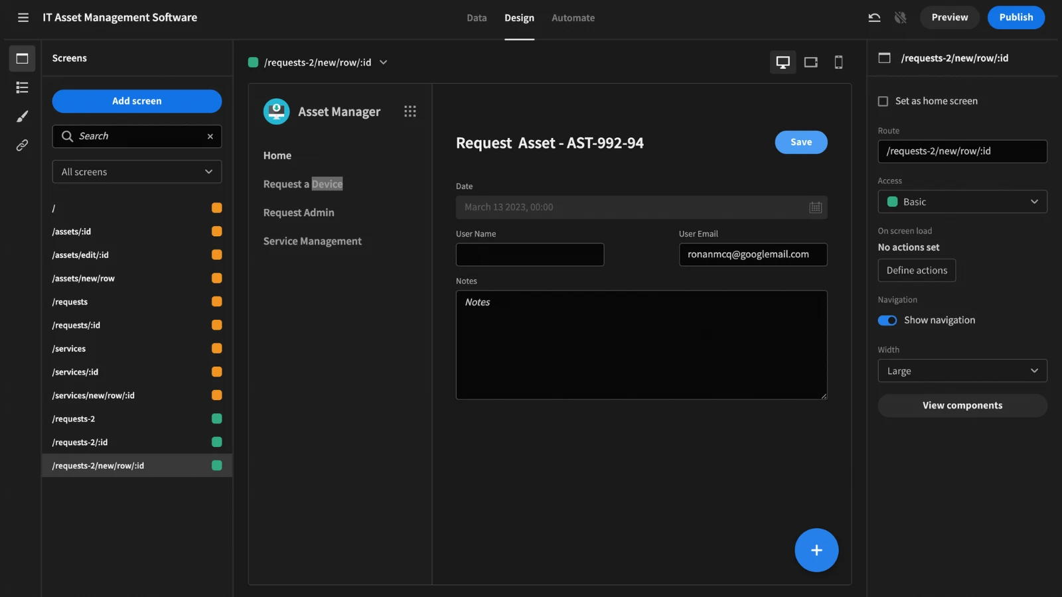Open the All screens filter dropdown

click(x=137, y=172)
